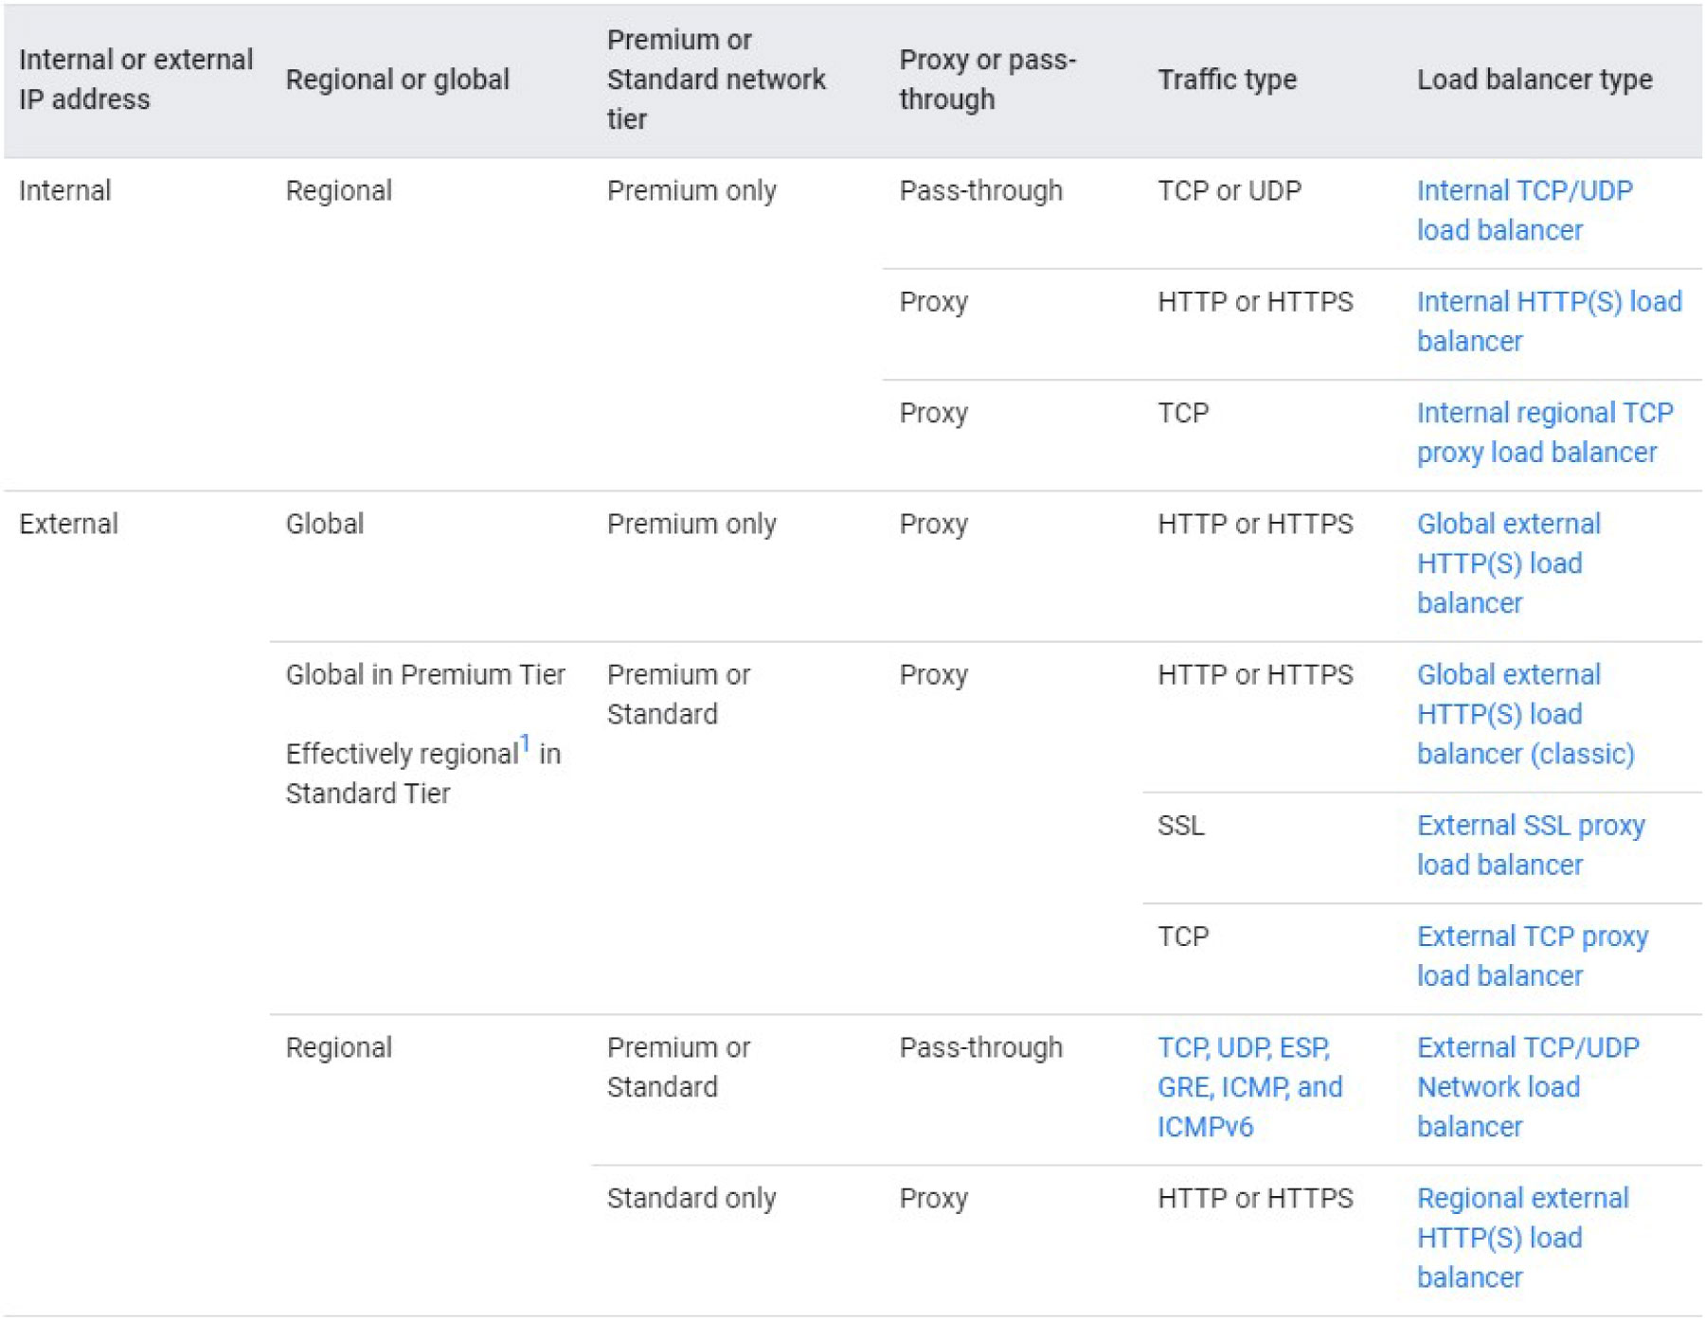Select the Premium or Standard network tier header
The width and height of the screenshot is (1705, 1321).
pyautogui.click(x=715, y=80)
